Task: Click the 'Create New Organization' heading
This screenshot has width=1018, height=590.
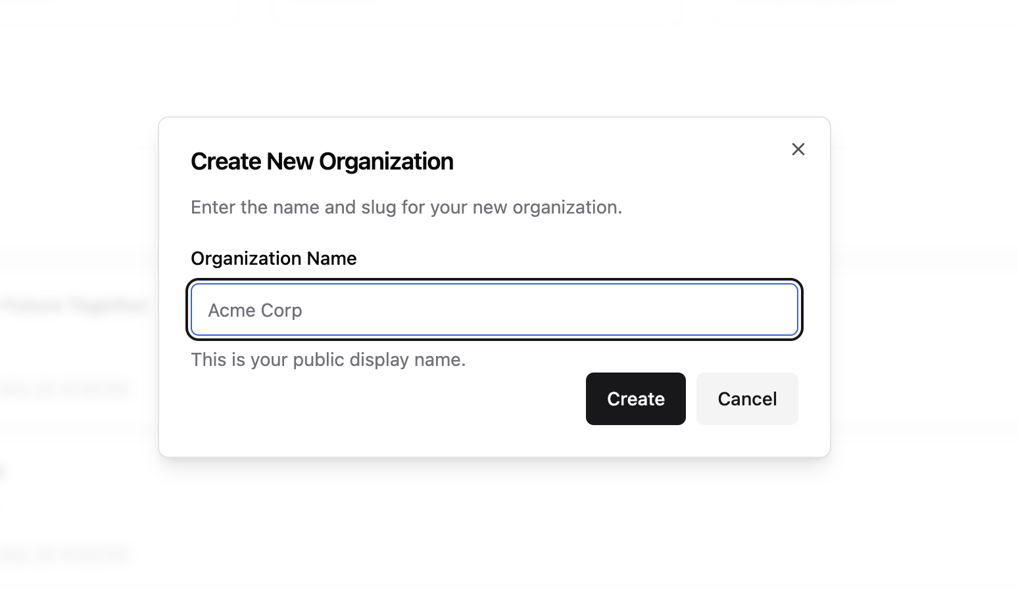Action: click(322, 162)
